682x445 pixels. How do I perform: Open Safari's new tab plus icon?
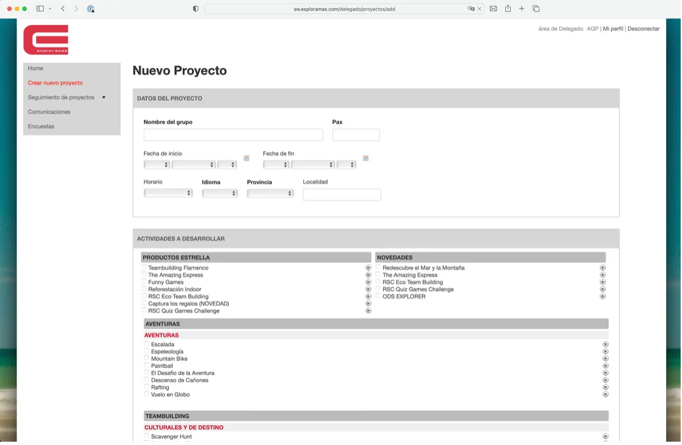click(522, 9)
